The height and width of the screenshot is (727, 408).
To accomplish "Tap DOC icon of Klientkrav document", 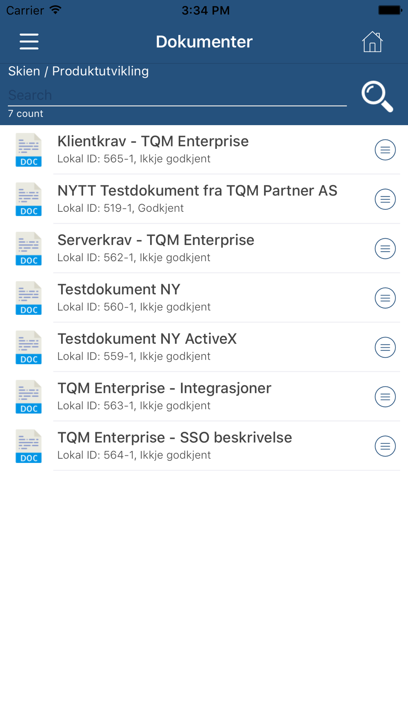I will tap(29, 150).
